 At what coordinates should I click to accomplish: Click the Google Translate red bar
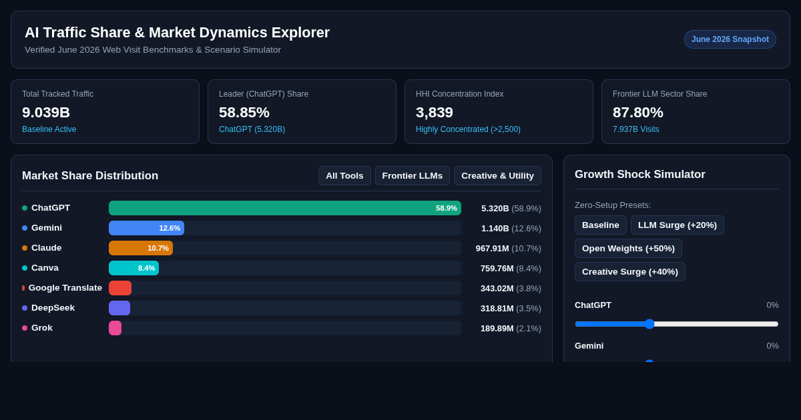pos(120,288)
